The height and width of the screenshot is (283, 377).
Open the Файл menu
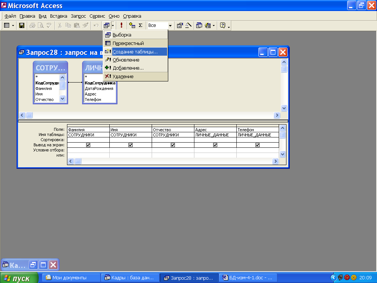coord(10,16)
